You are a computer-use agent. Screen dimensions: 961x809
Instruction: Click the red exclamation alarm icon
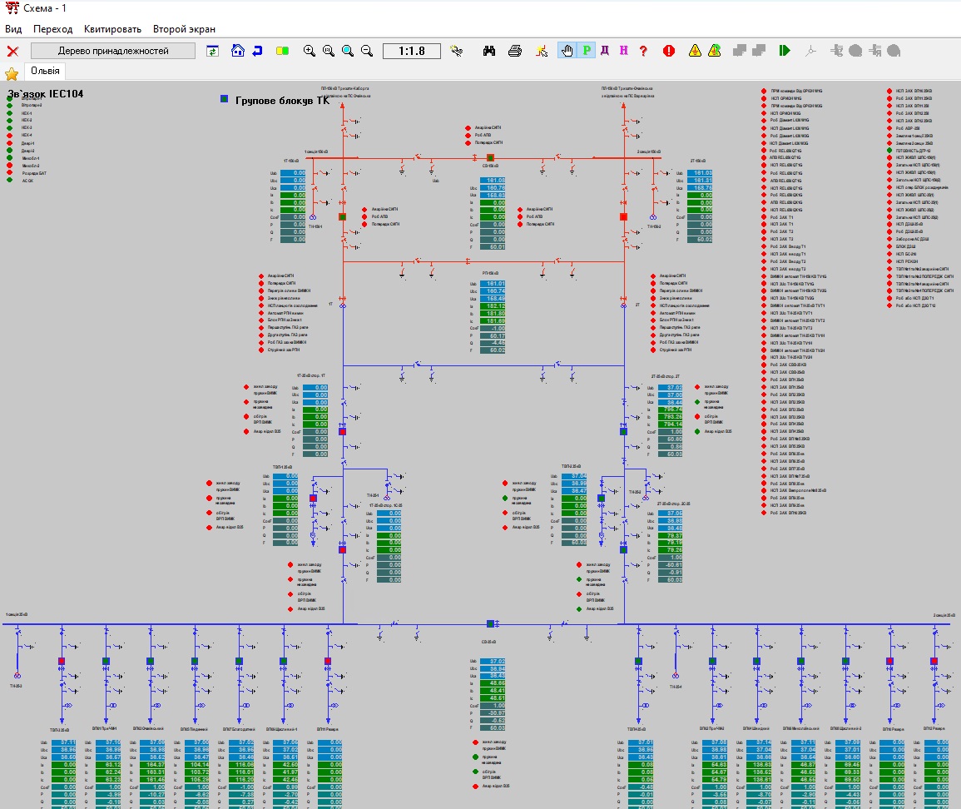pos(668,51)
